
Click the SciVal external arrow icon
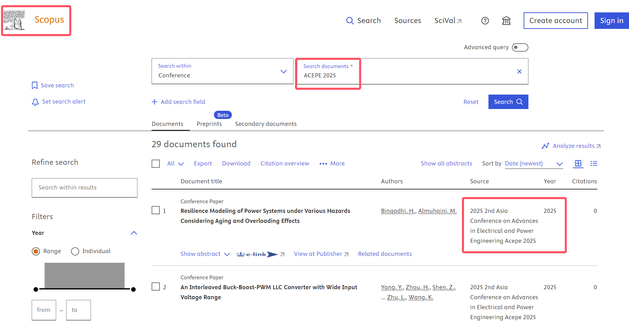click(x=459, y=21)
